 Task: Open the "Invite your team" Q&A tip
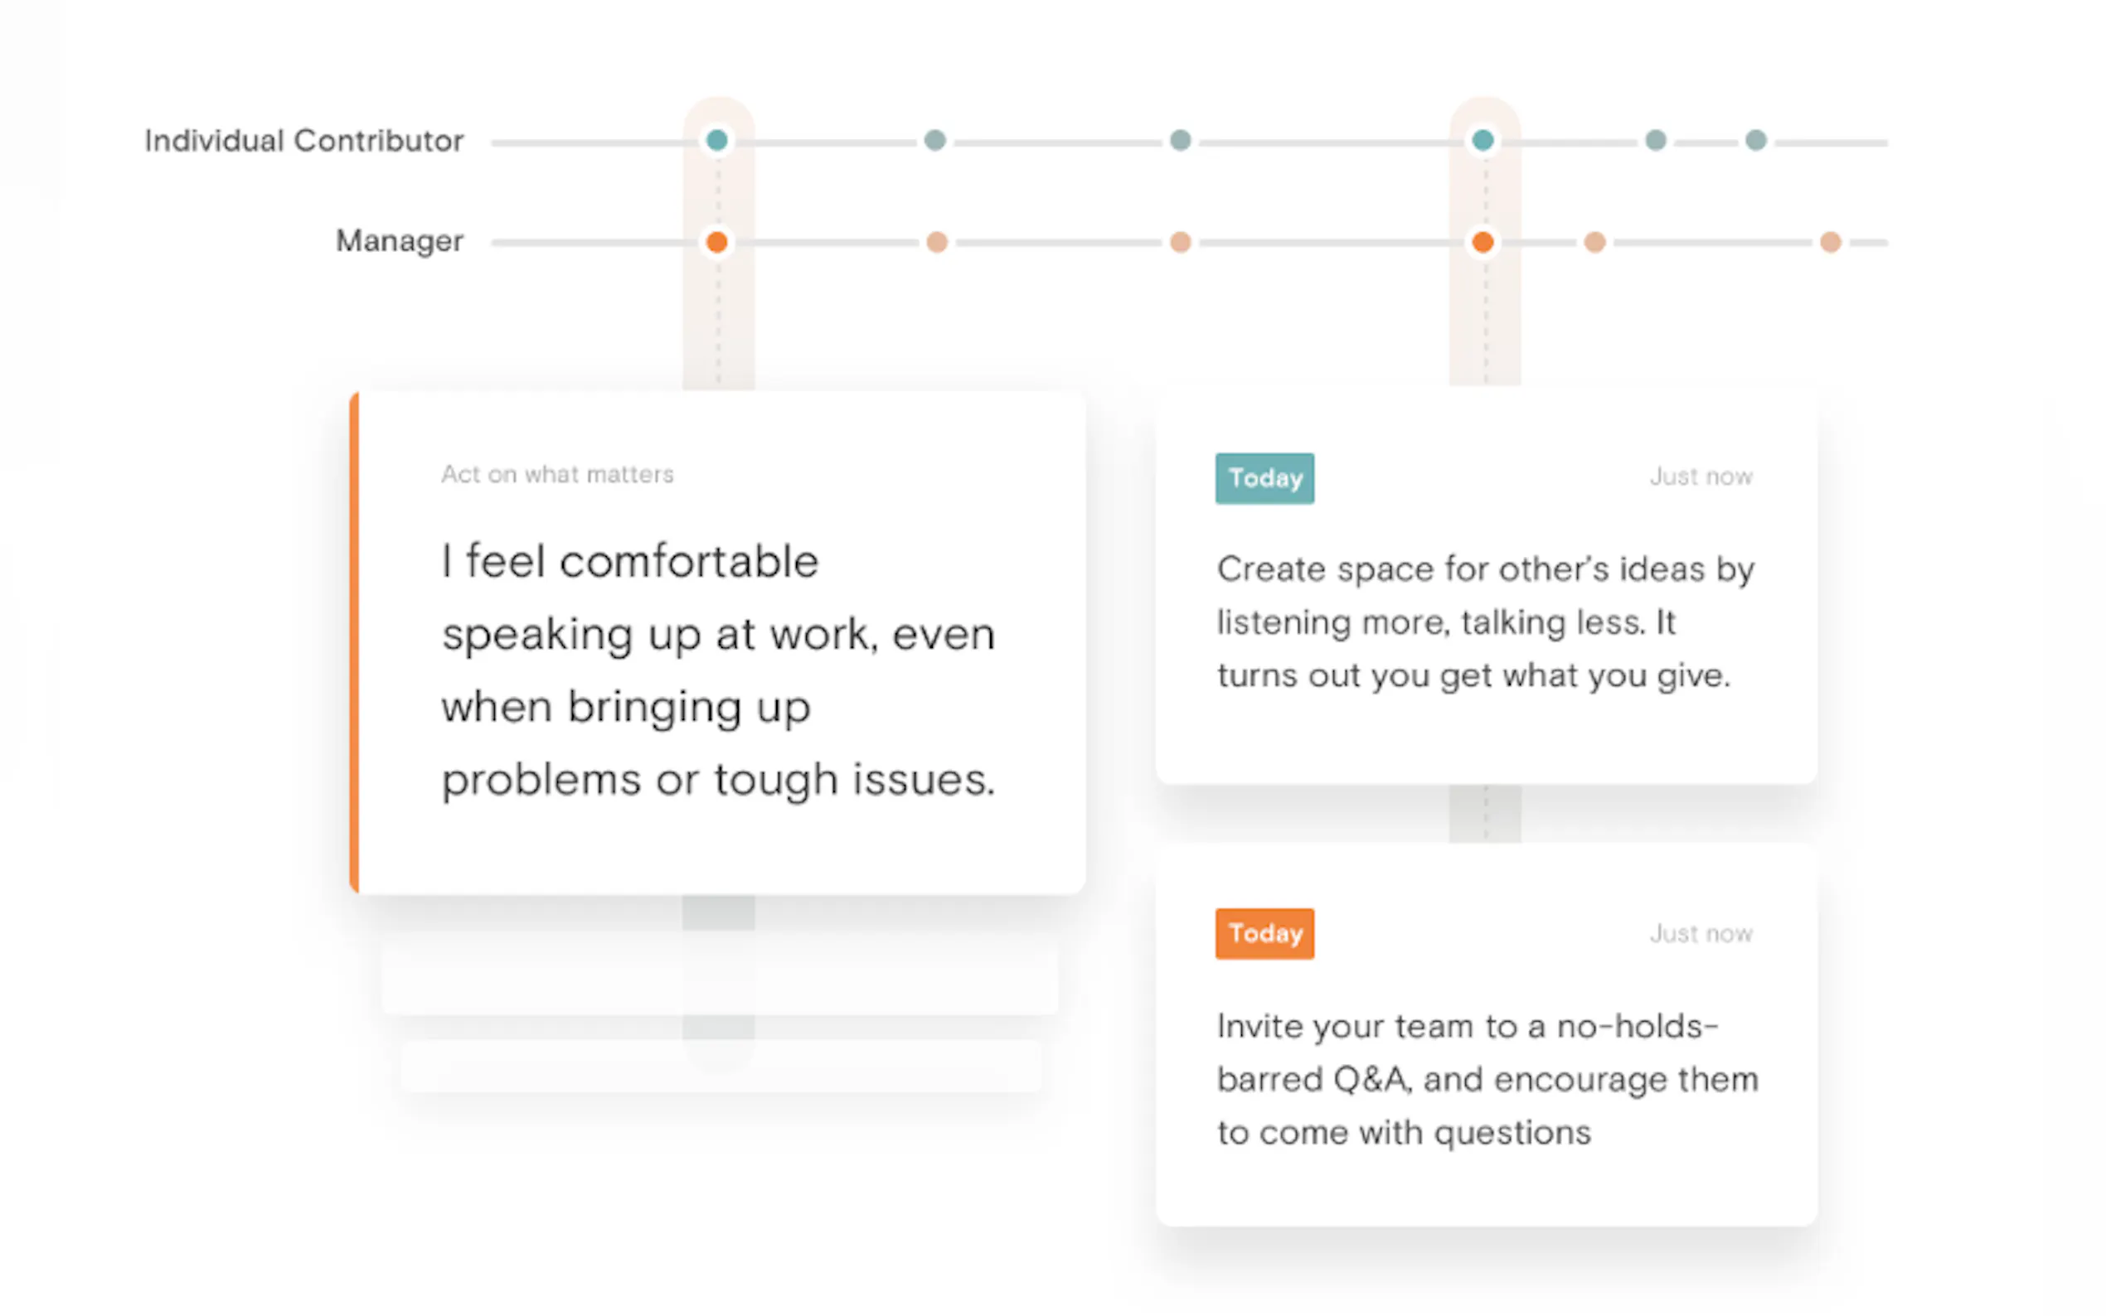click(x=1486, y=1079)
